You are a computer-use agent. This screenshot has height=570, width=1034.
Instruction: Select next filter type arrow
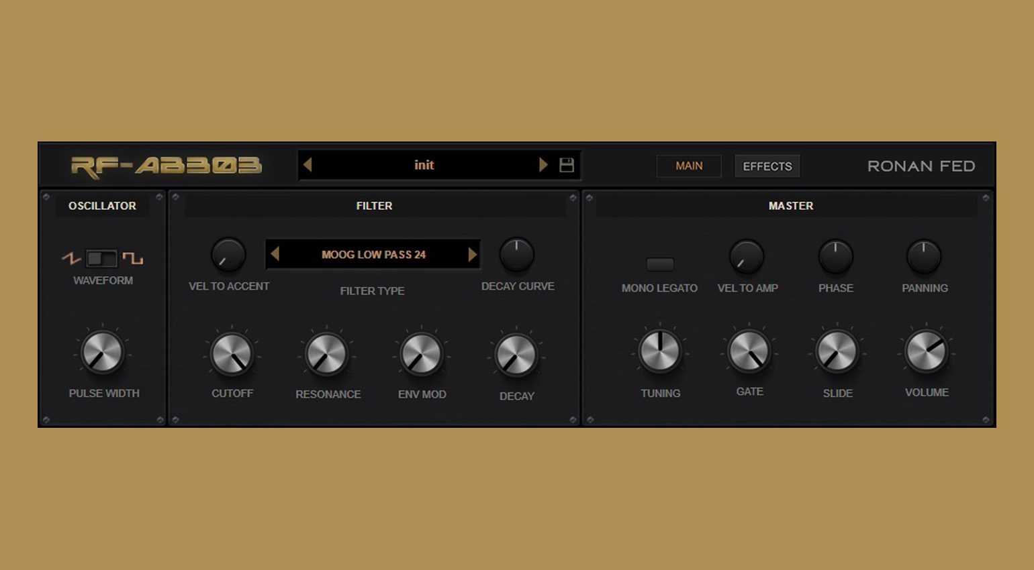point(473,254)
